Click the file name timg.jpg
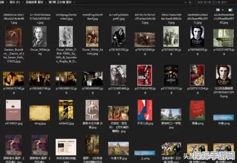 coord(40,123)
